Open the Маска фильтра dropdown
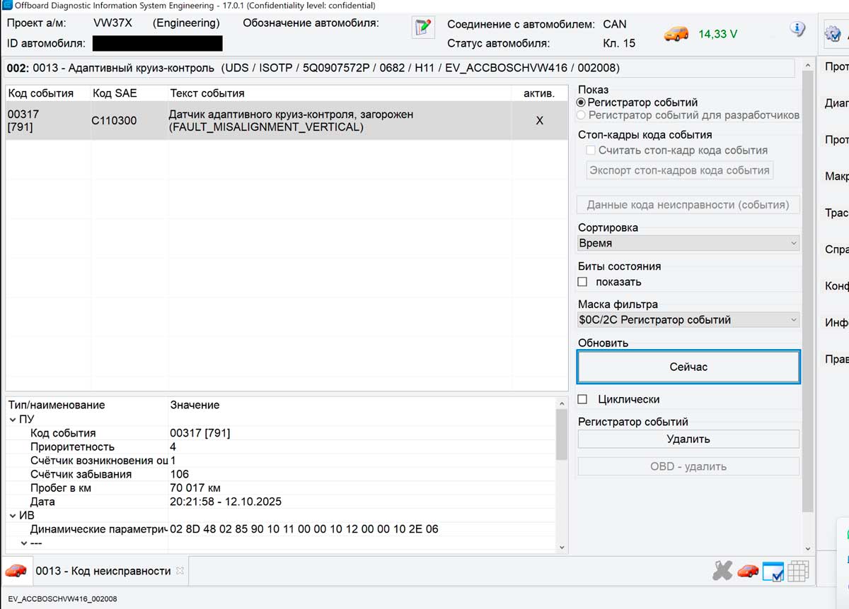Screen dimensions: 849x609 pos(688,320)
